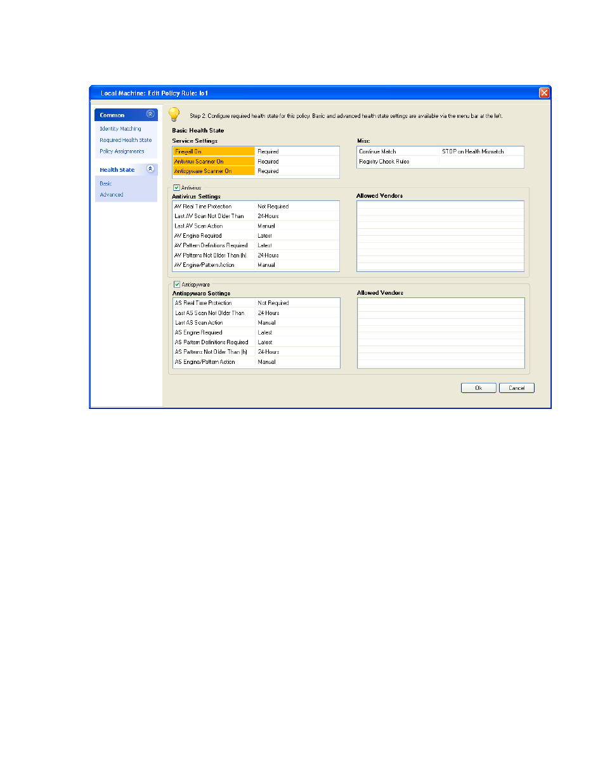Select Advanced health state view
Viewport: 605px width, 783px height.
[x=112, y=195]
